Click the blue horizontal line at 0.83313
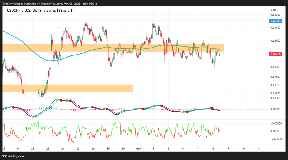Viewport: 288px width, 160px height. coord(135,21)
